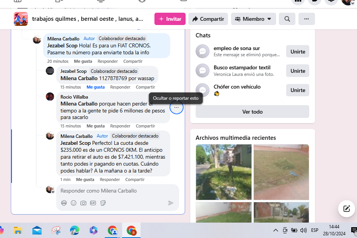Expand the Miembro dropdown
Screen dimensions: 357x238
pos(253,19)
